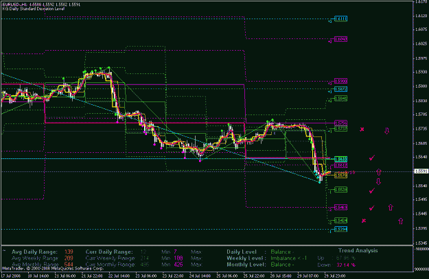Image resolution: width=429 pixels, height=279 pixels.
Task: Click the Avg Monthly Range value 544
Action: (x=69, y=265)
